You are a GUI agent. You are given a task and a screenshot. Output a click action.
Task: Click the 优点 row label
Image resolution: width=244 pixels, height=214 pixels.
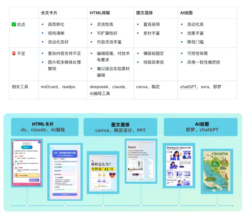click(x=21, y=25)
